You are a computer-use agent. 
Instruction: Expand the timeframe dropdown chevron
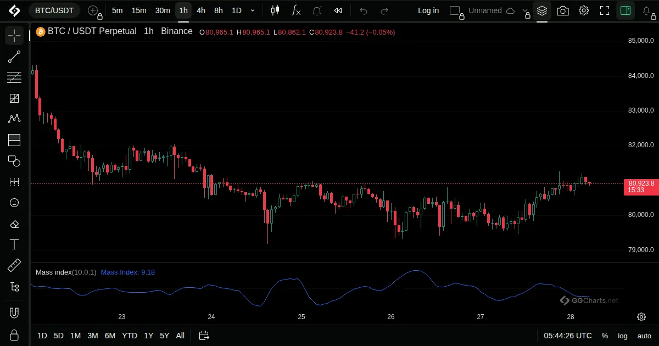[x=253, y=10]
